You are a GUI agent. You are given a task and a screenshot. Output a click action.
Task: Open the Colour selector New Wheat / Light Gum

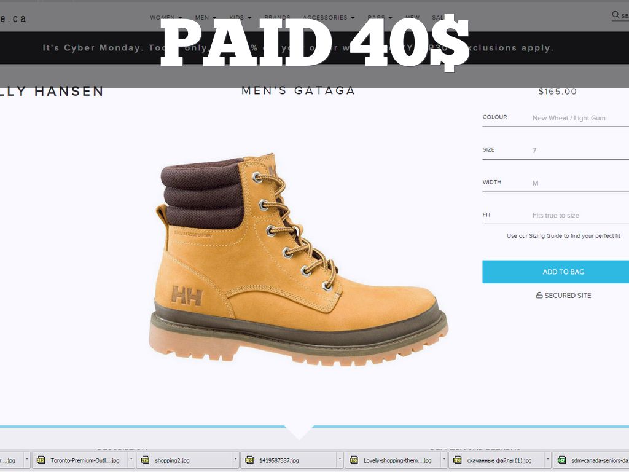pos(555,118)
